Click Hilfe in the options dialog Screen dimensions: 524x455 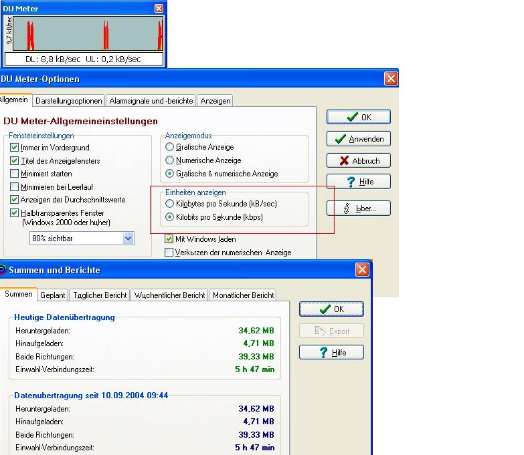359,182
